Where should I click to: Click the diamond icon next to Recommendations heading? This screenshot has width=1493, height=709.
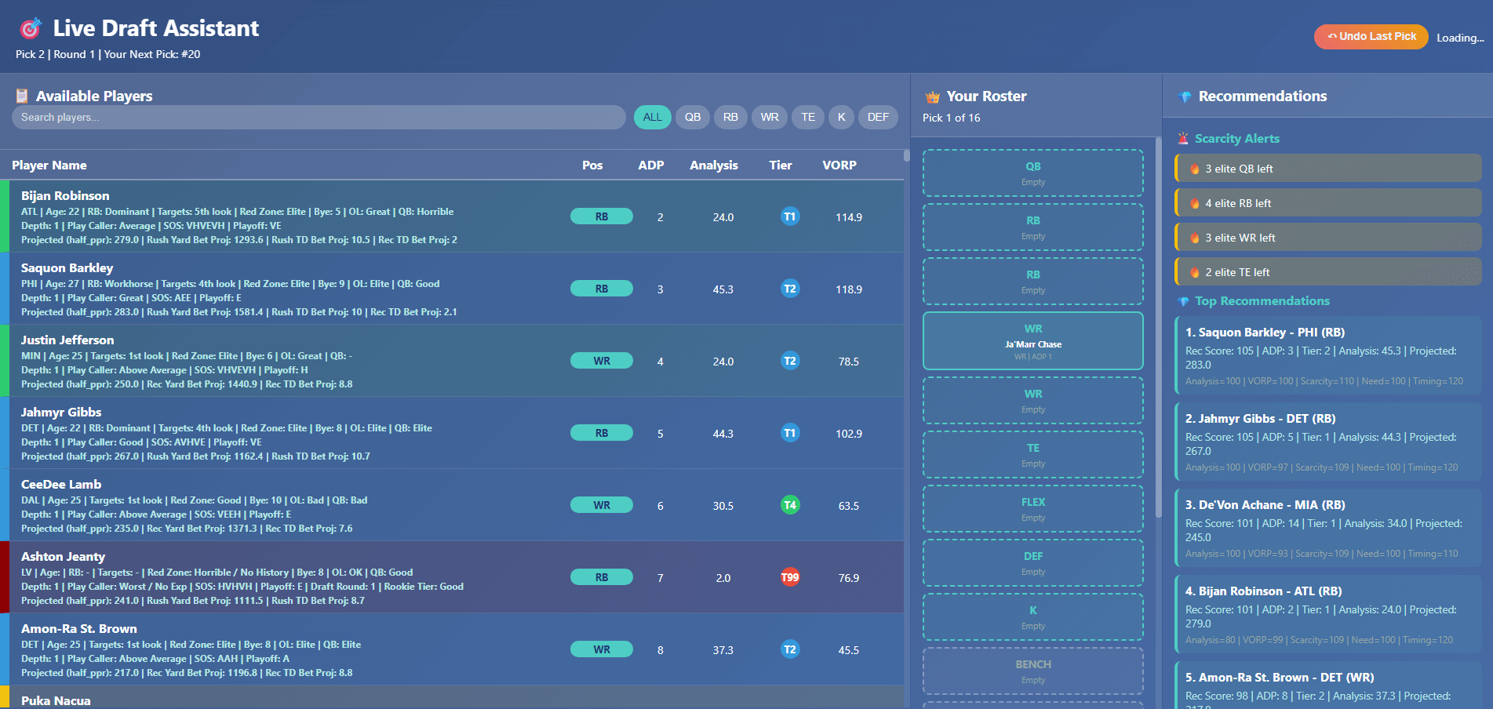1185,96
